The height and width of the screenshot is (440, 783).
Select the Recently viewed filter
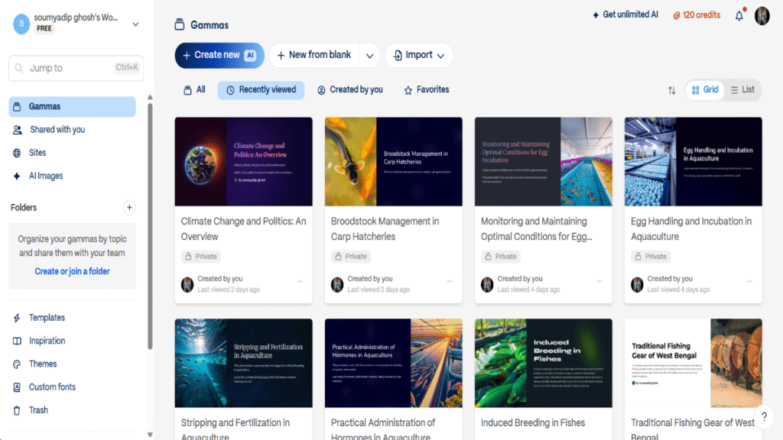click(x=262, y=90)
